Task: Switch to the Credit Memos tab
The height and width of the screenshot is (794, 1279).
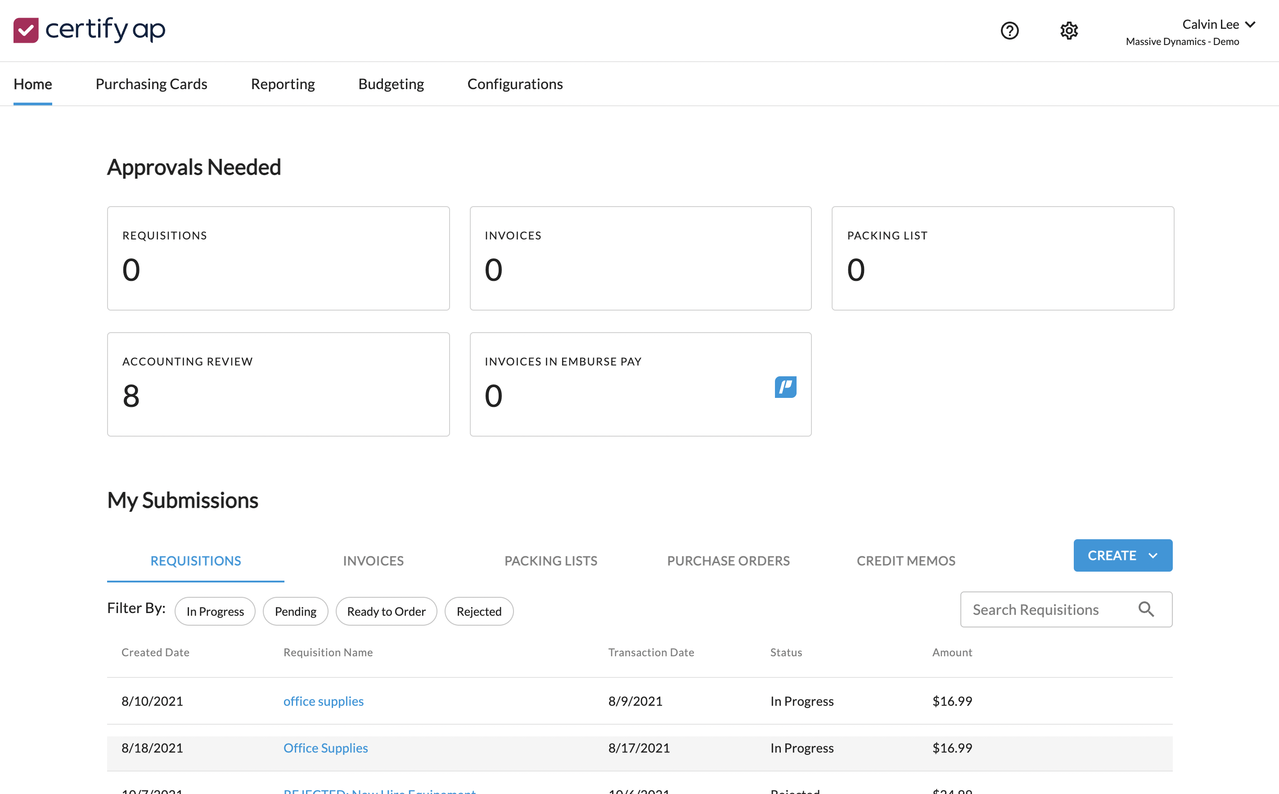Action: point(905,561)
